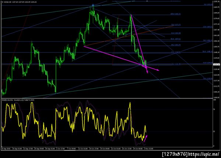The width and height of the screenshot is (221, 158).
Task: Click the 100.0 Fibonacci level label
Action: click(175, 14)
